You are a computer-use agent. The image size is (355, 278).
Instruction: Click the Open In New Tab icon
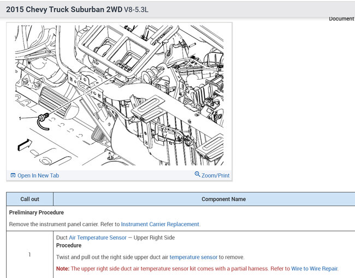pos(13,175)
